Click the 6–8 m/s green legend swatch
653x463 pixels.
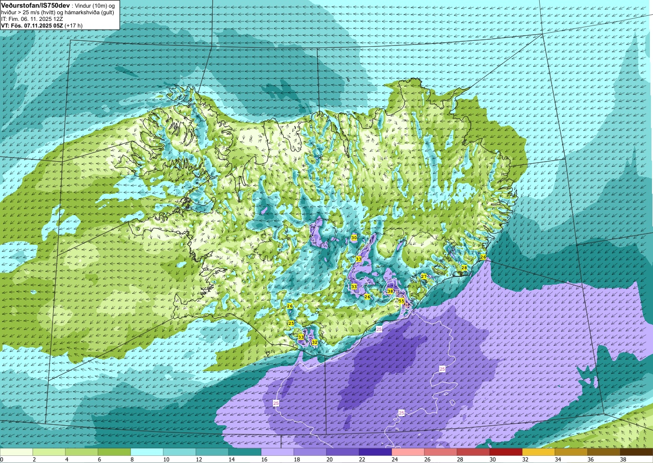114,452
